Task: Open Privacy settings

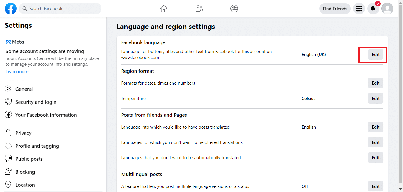Action: pyautogui.click(x=53, y=133)
